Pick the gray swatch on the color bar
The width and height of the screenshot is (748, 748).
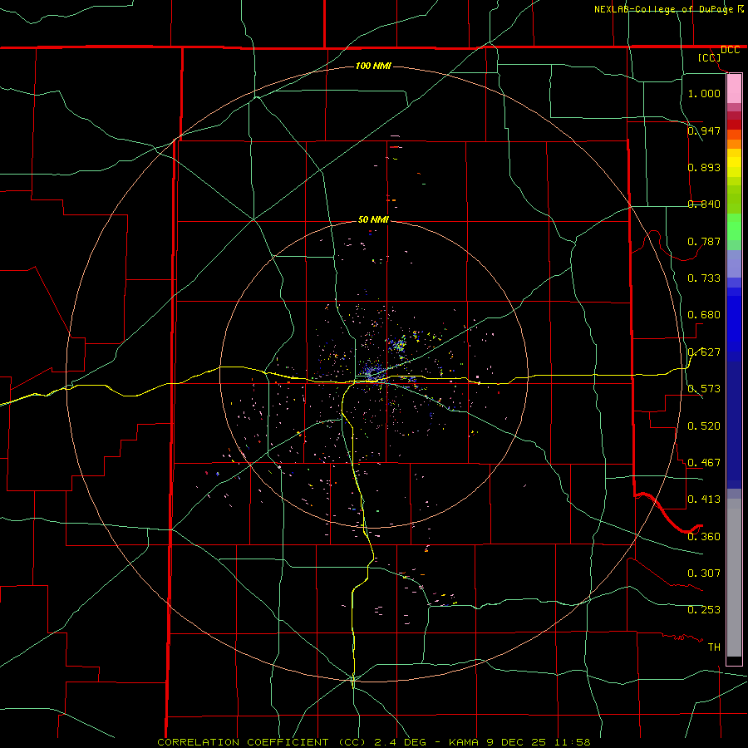click(734, 578)
